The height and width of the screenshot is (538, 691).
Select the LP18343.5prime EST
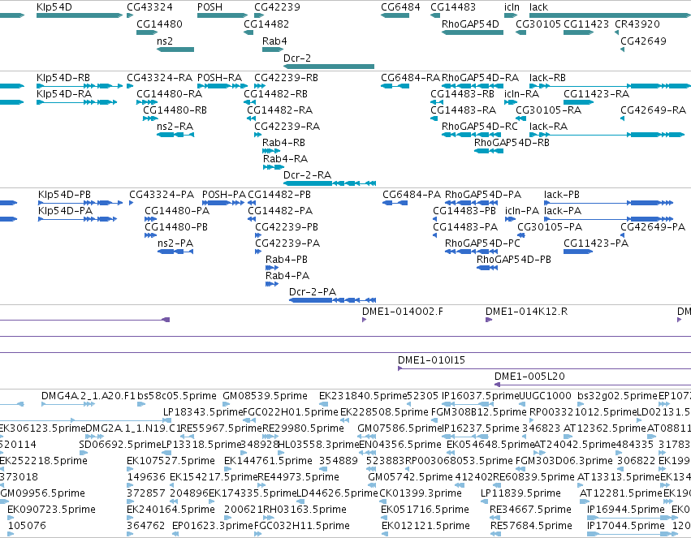(x=167, y=420)
